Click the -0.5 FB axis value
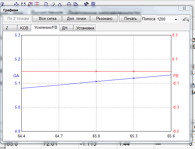This screenshot has width=195, height=149. coord(175,131)
